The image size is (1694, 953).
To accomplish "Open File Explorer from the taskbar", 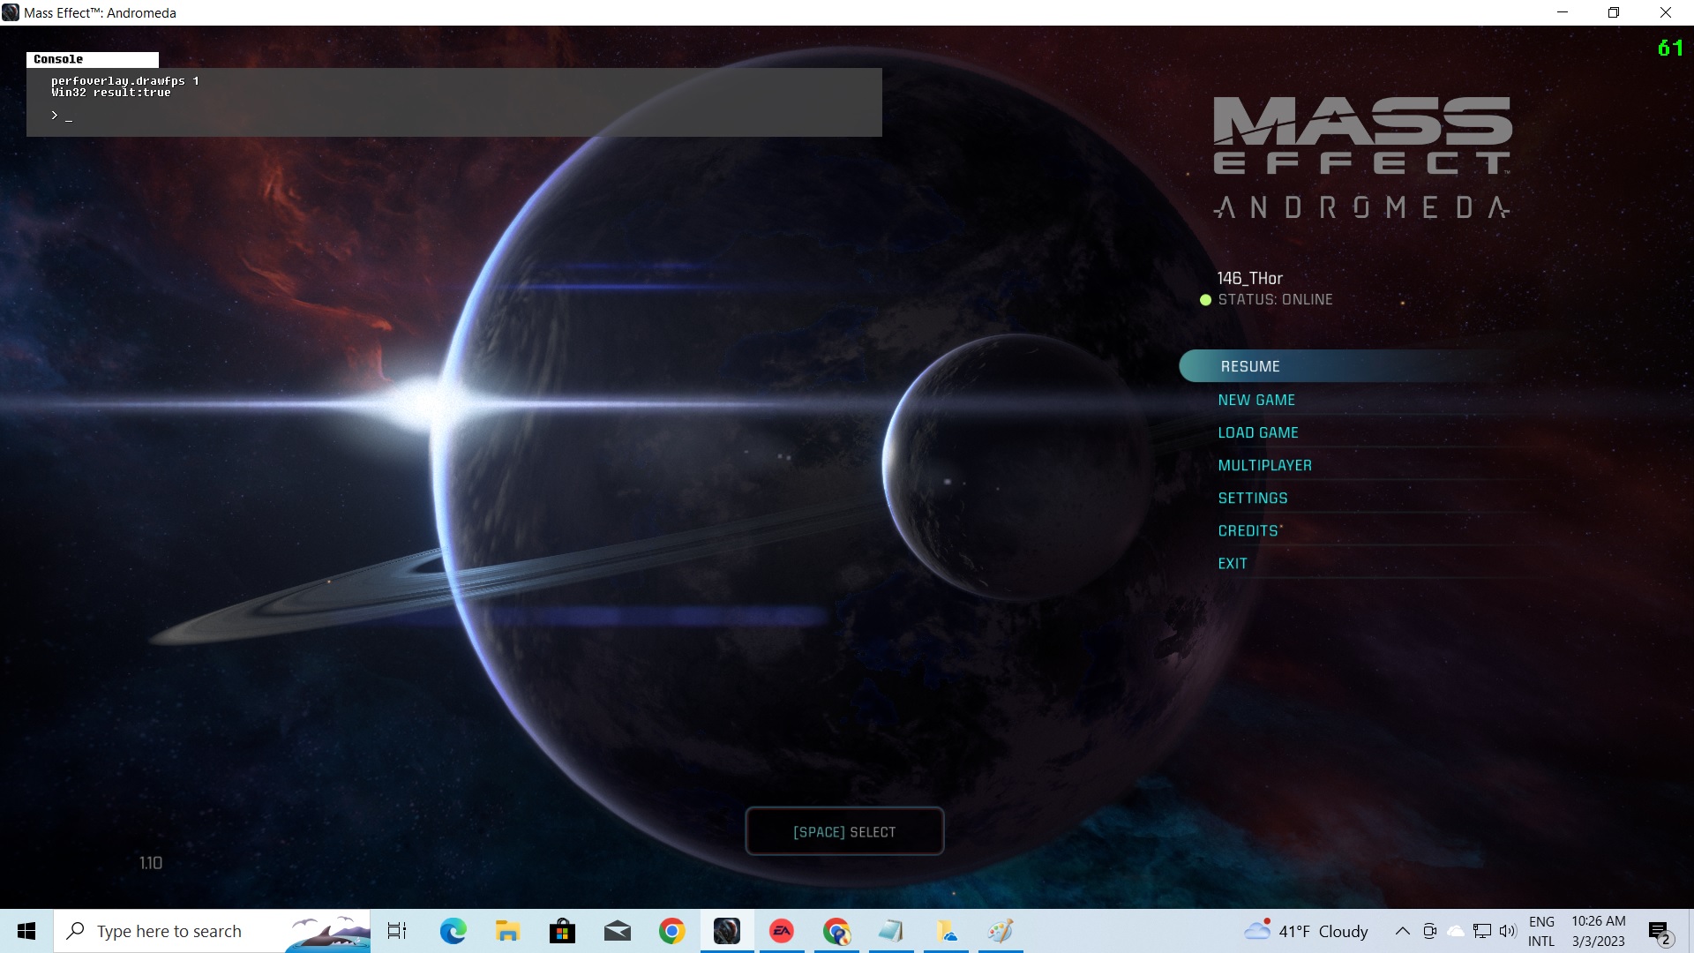I will 507,931.
